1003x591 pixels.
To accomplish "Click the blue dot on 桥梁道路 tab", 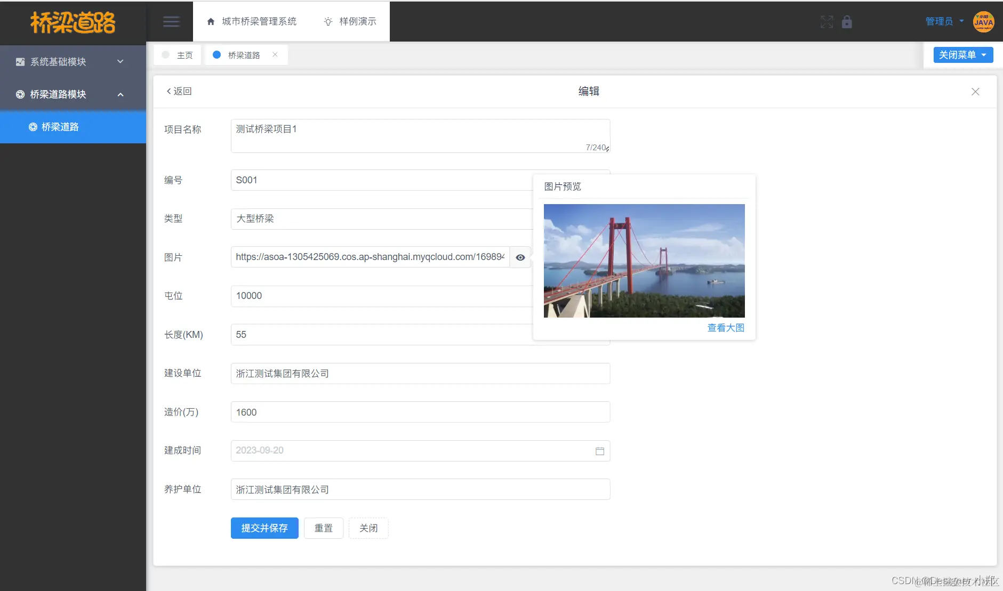I will click(217, 55).
